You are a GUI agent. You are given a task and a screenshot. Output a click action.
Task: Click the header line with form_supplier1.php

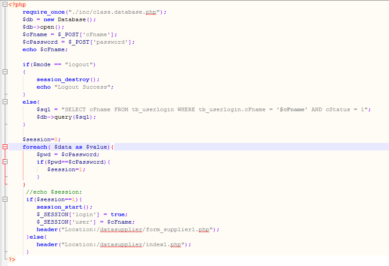128,229
